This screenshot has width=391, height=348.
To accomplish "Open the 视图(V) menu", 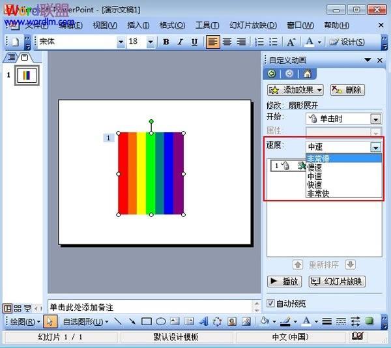I will click(105, 25).
